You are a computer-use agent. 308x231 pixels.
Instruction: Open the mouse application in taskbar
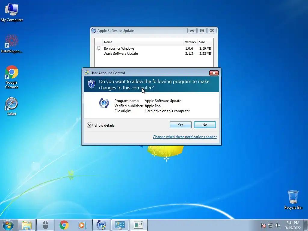click(x=45, y=225)
